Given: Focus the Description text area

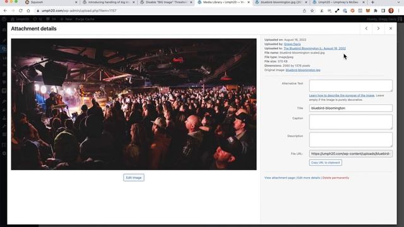Looking at the screenshot, I should point(351,140).
